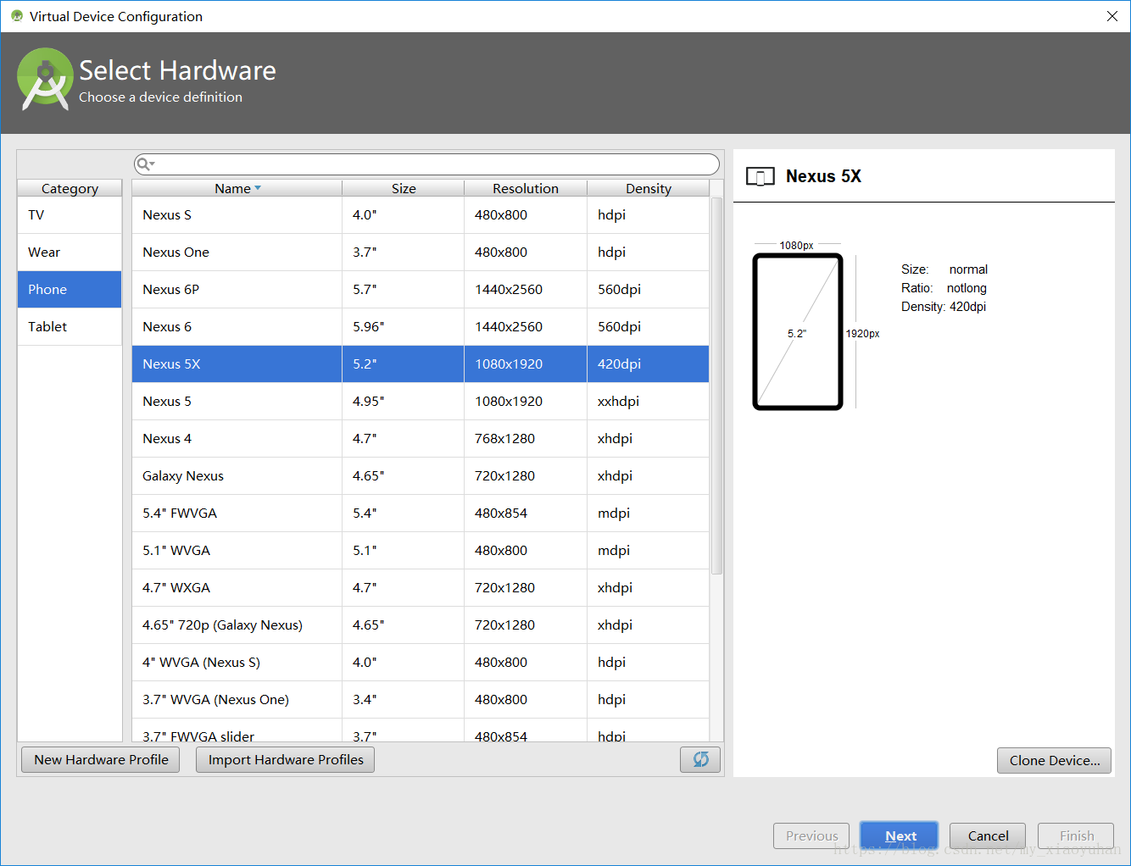Select the 3.7" FWVGA slider row

(x=421, y=731)
